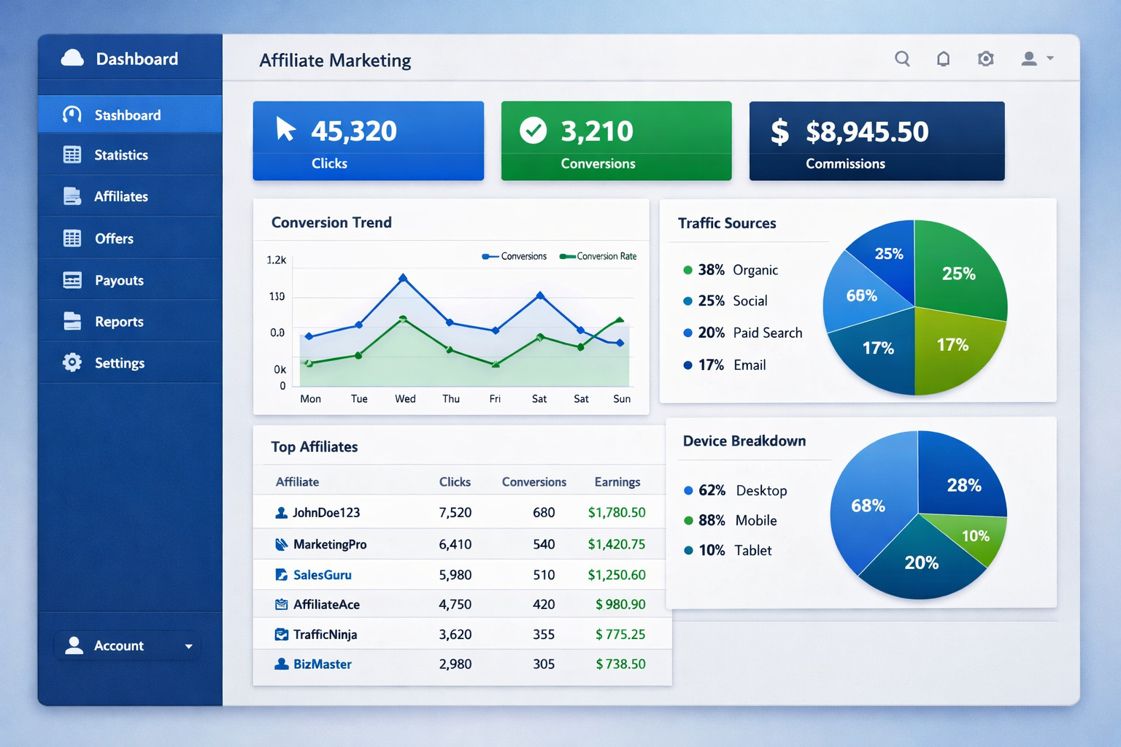Toggle the Conversion Rate legend entry
1121x747 pixels.
coord(598,256)
